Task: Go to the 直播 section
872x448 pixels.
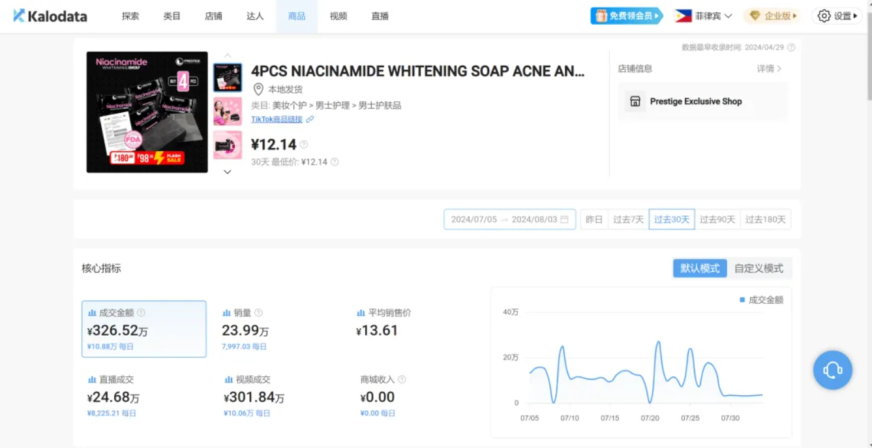Action: tap(380, 16)
